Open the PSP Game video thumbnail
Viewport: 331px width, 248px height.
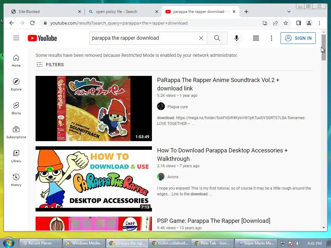93,223
